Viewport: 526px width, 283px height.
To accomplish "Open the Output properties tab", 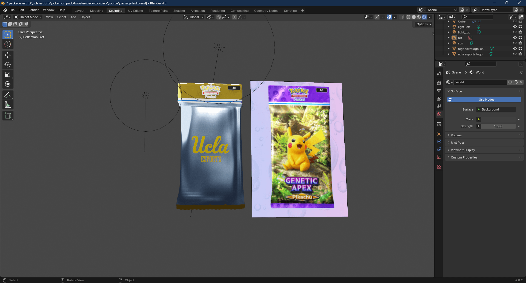I will pyautogui.click(x=439, y=91).
